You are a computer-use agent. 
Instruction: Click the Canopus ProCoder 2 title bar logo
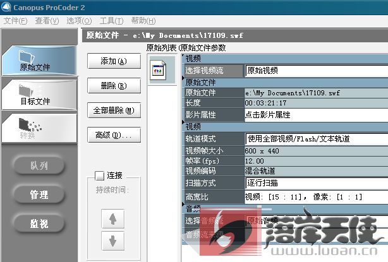(6, 7)
